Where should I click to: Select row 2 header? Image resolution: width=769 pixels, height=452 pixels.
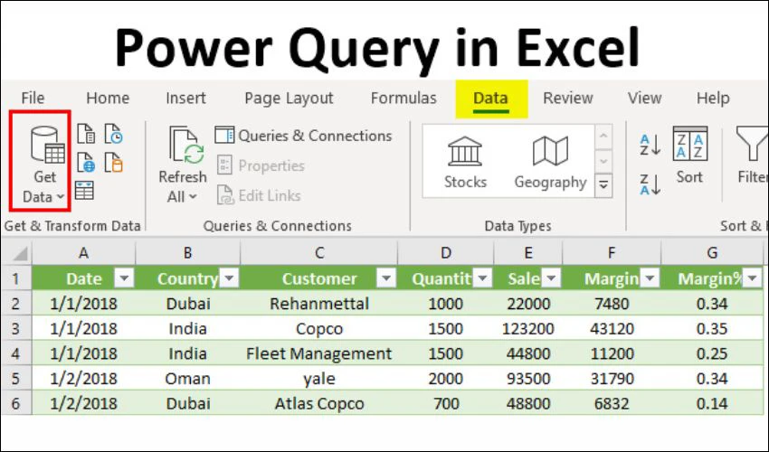pyautogui.click(x=16, y=304)
